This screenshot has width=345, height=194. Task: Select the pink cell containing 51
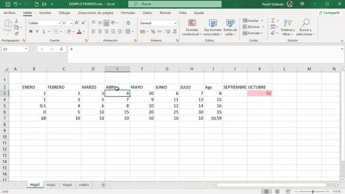coord(259,93)
